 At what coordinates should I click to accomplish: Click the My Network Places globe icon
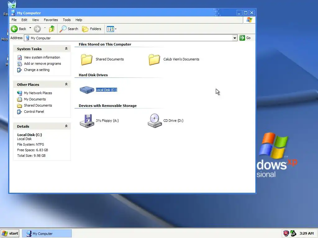tap(20, 93)
